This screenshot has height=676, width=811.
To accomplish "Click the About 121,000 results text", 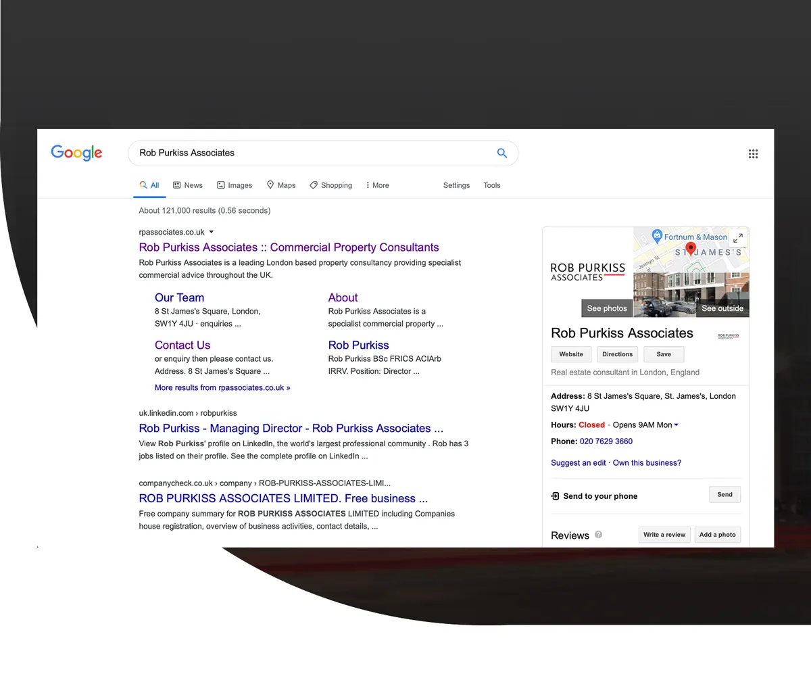I will 205,211.
